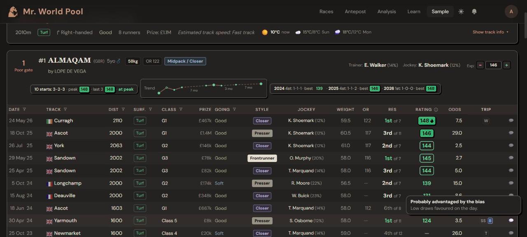
Task: Click the male gender symbol beside 5yo
Action: 119,61
